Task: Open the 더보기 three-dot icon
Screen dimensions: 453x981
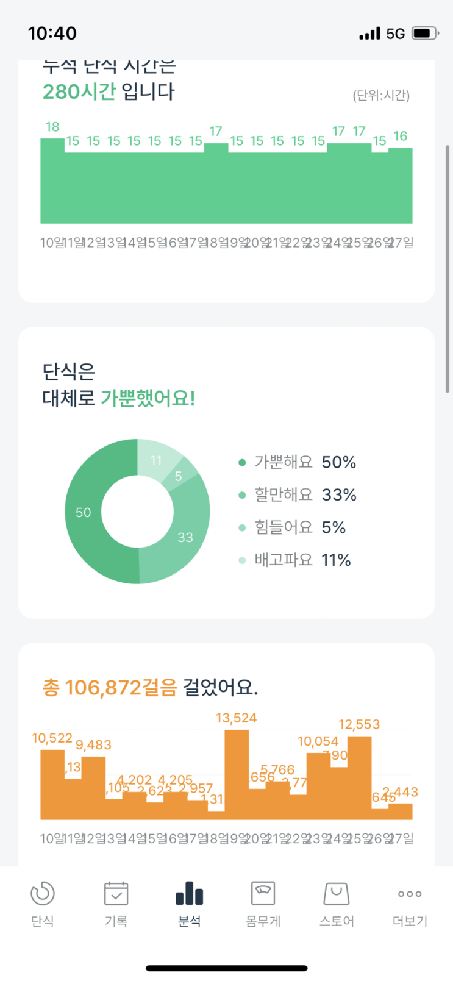Action: pyautogui.click(x=410, y=894)
